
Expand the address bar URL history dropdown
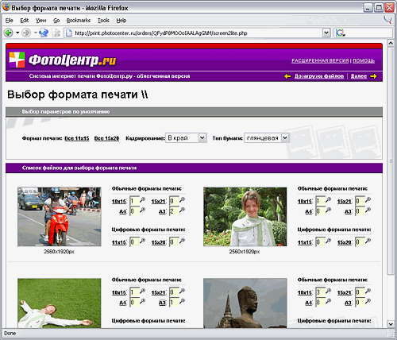click(x=326, y=33)
